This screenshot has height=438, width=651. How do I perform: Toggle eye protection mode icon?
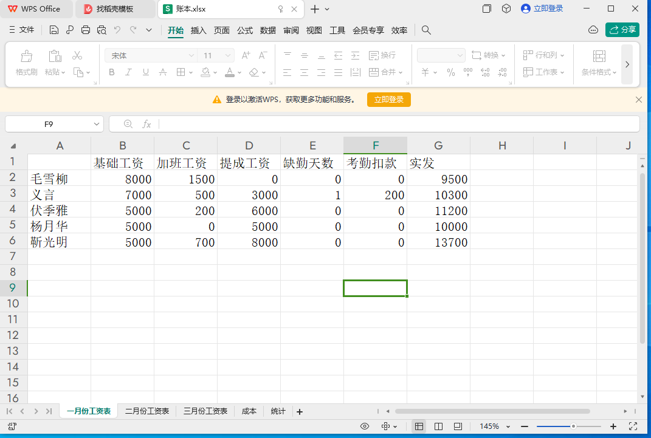coord(365,426)
